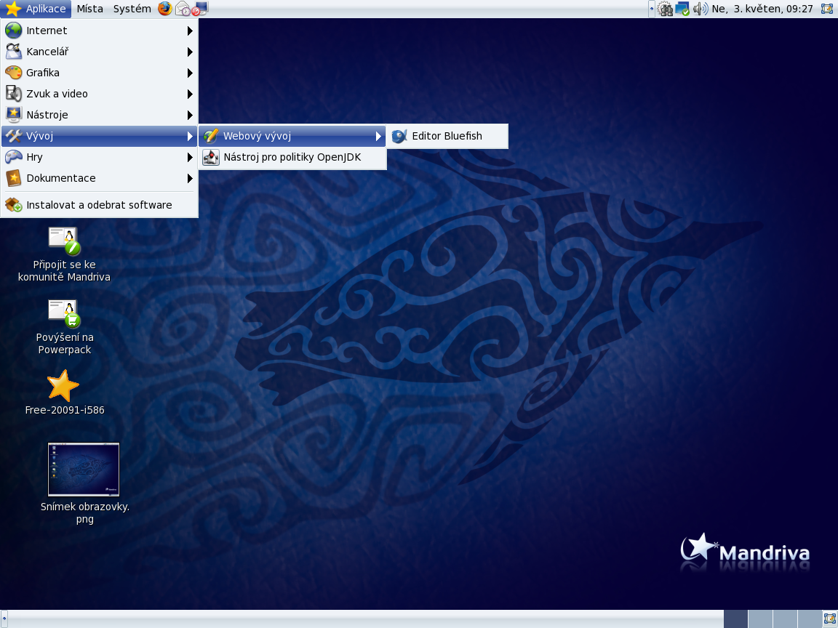Click the Grafika palette icon

coord(13,73)
